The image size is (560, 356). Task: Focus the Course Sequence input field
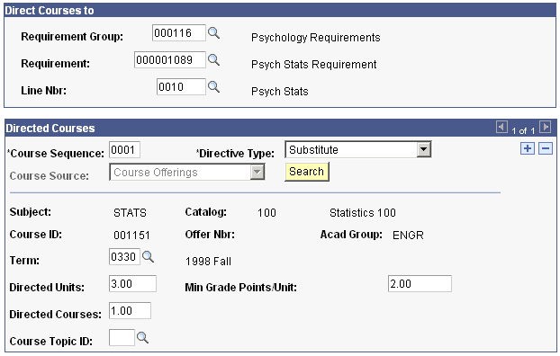[x=124, y=150]
